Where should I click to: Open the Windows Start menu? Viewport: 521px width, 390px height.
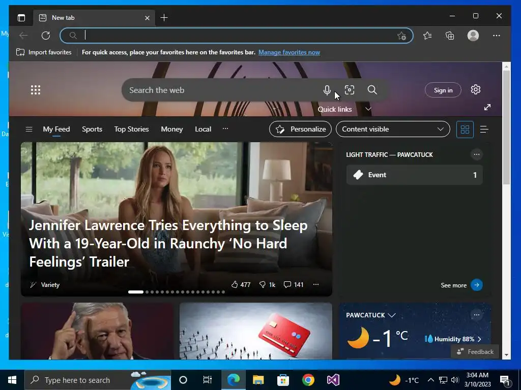(x=12, y=380)
